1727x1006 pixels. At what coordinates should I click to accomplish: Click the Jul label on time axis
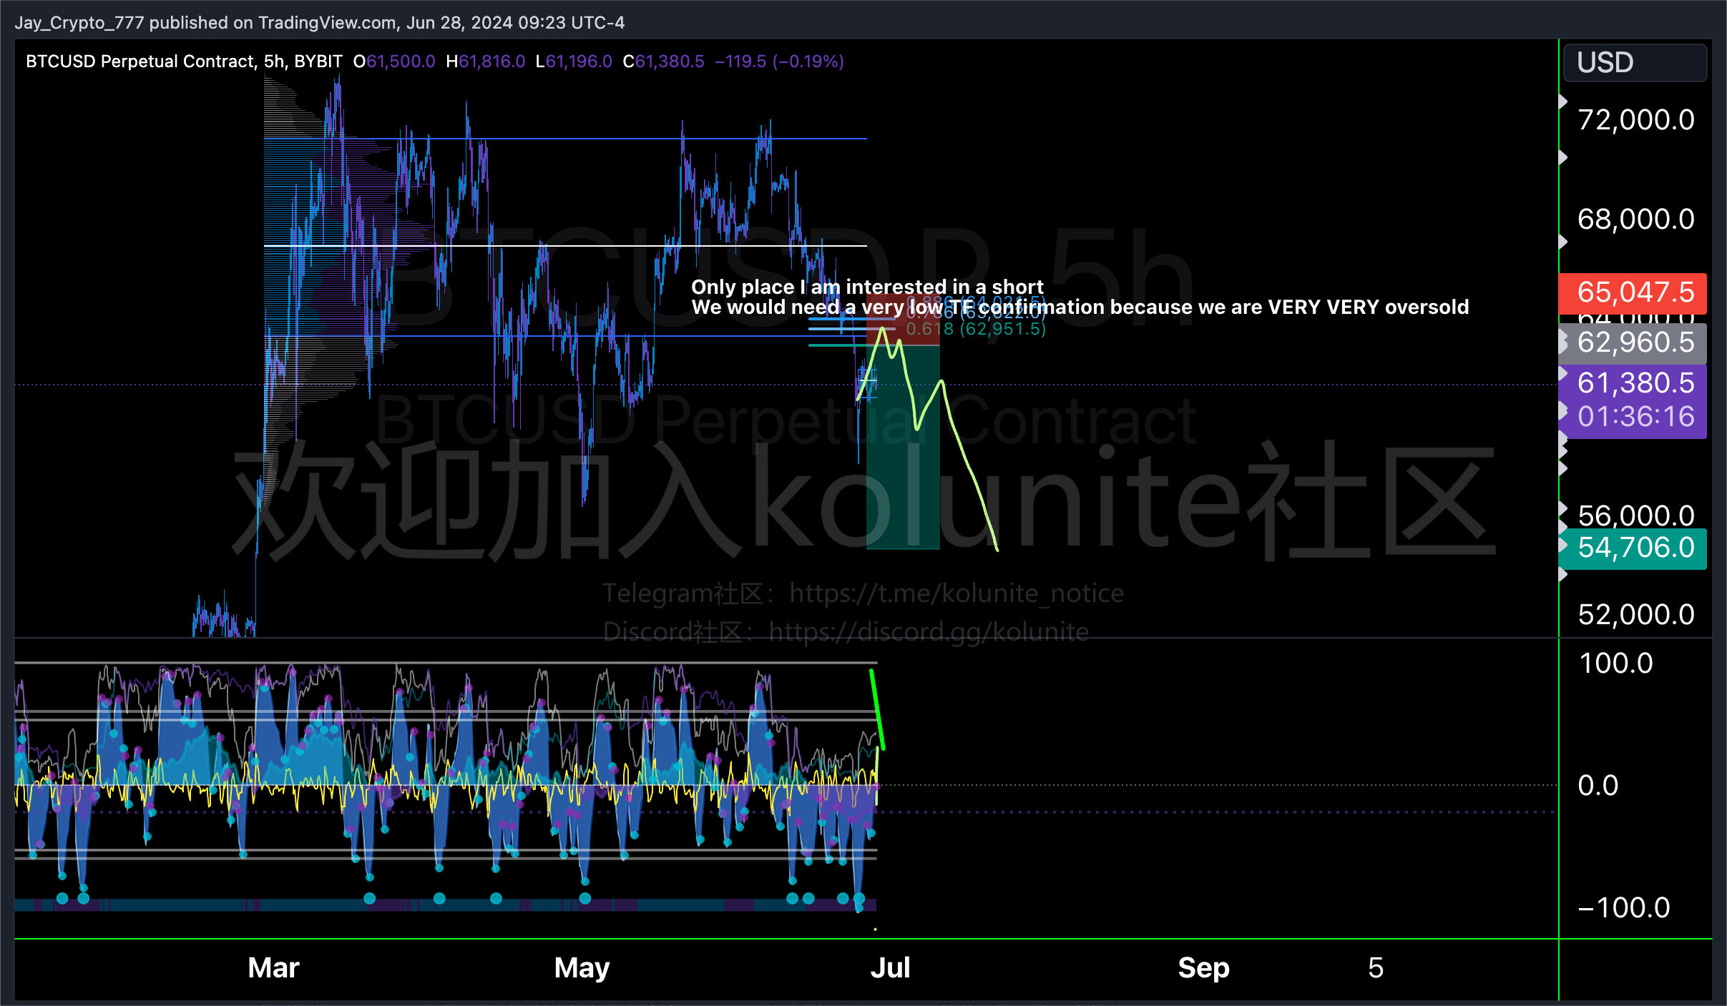(x=890, y=968)
